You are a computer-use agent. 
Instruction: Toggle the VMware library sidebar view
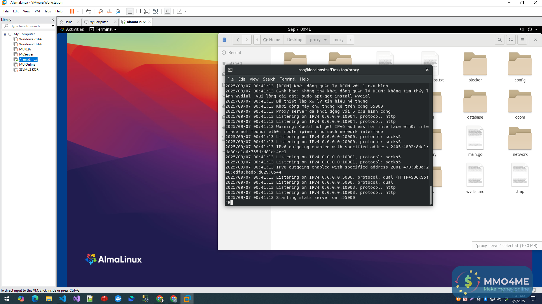pyautogui.click(x=130, y=11)
